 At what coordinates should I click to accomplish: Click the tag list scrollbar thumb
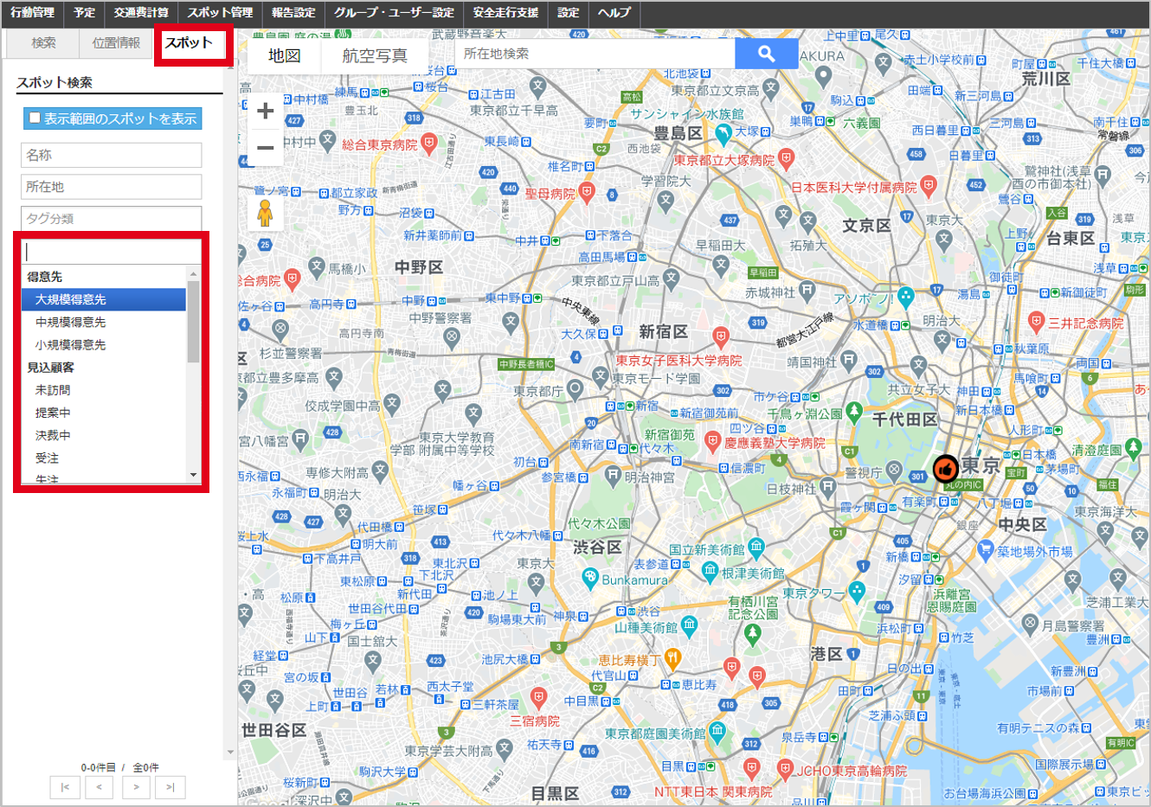(x=193, y=322)
